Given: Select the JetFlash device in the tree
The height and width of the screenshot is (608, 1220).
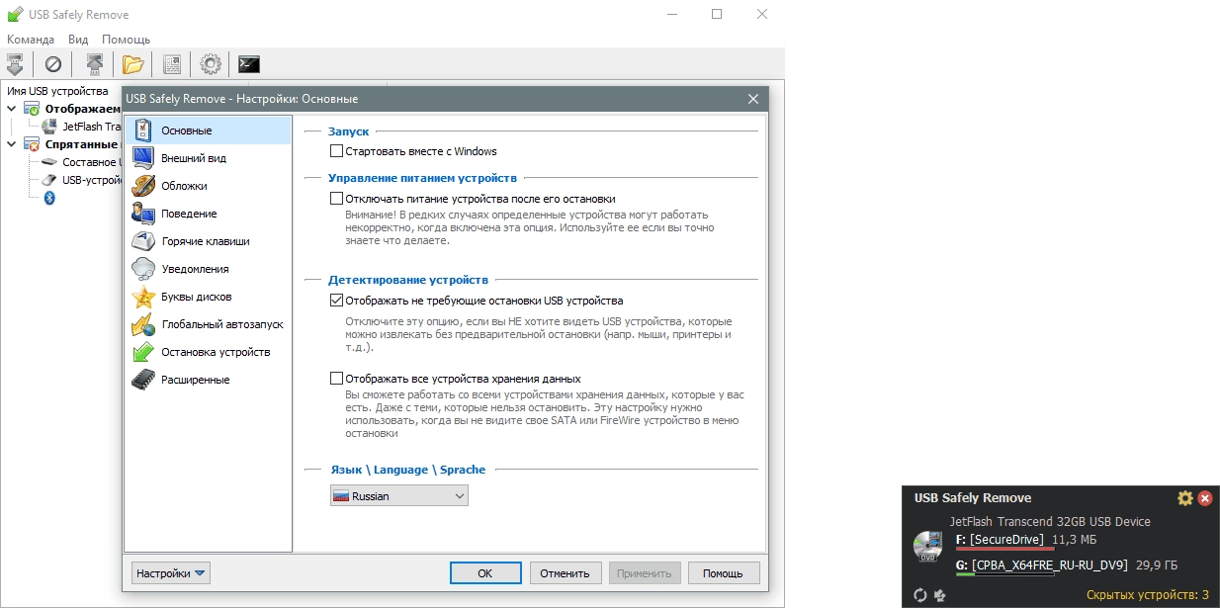Looking at the screenshot, I should click(x=81, y=126).
